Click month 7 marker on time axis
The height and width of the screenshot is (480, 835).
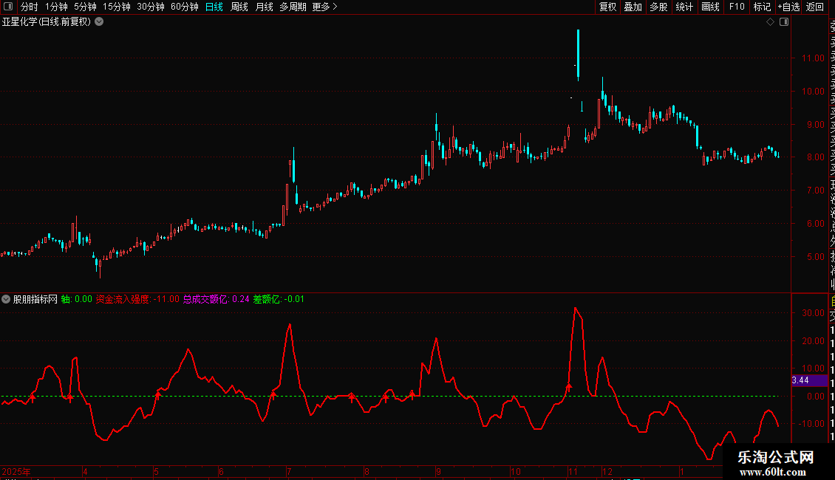pyautogui.click(x=289, y=471)
